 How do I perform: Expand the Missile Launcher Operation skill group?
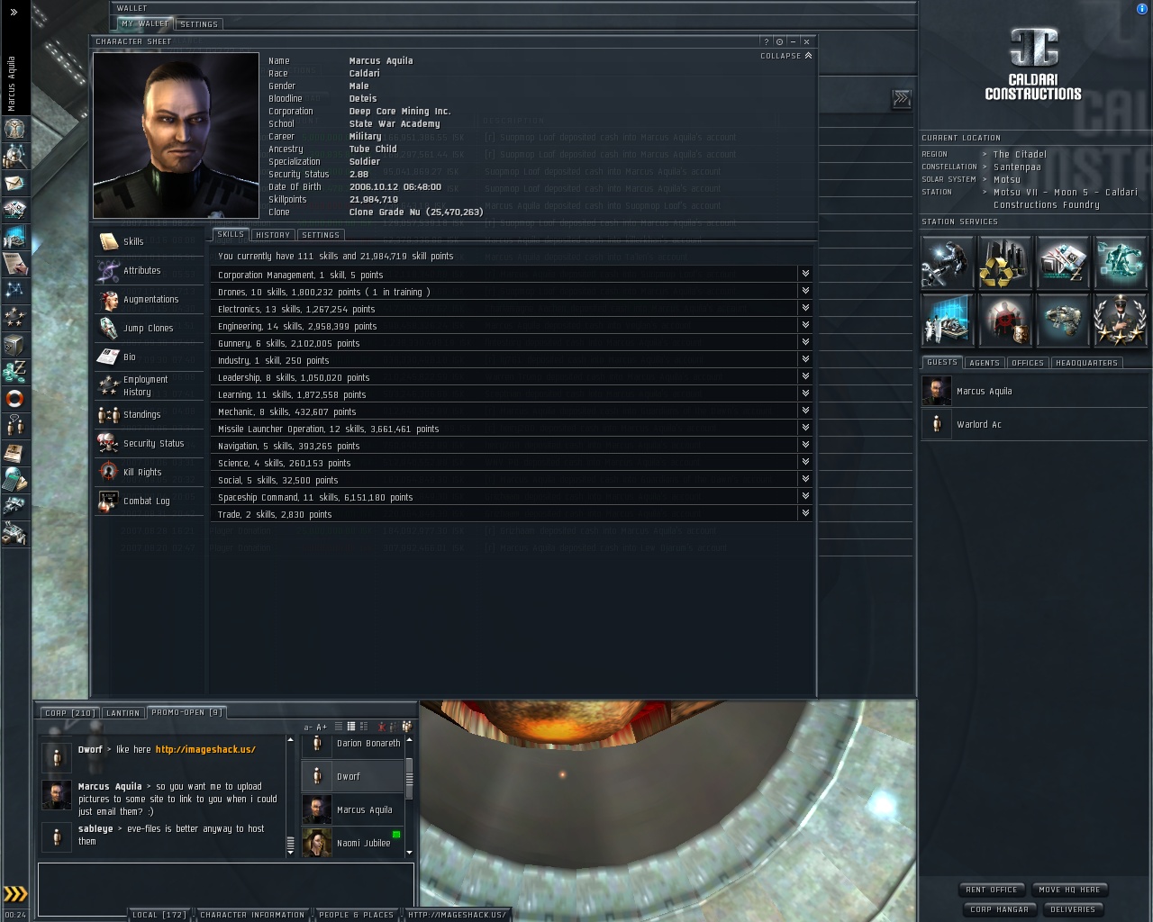point(805,428)
